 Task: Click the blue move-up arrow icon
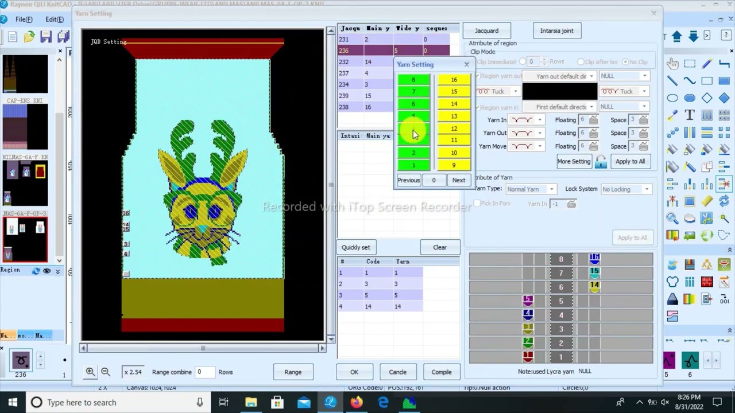click(677, 36)
